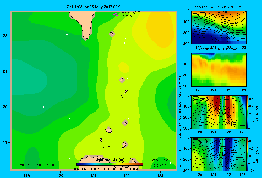Click the "vel. N (m/s)" axis label
Screen dimensions: 262x178
pyautogui.click(x=257, y=113)
